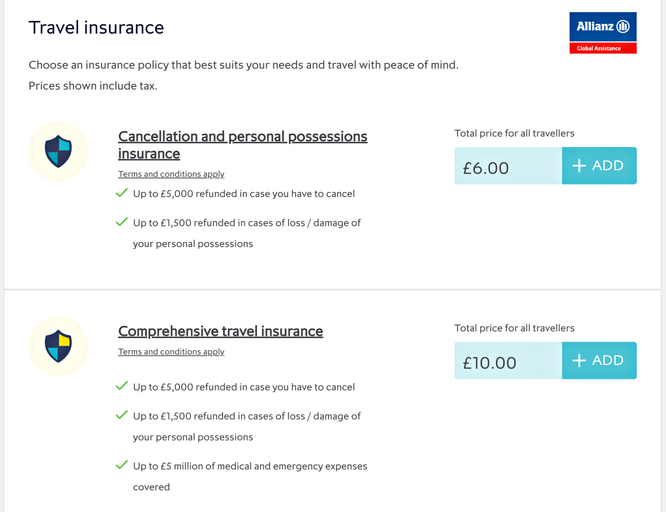Screen dimensions: 666x512
Task: Open Terms and conditions under cancellation insurance
Action: (x=171, y=174)
